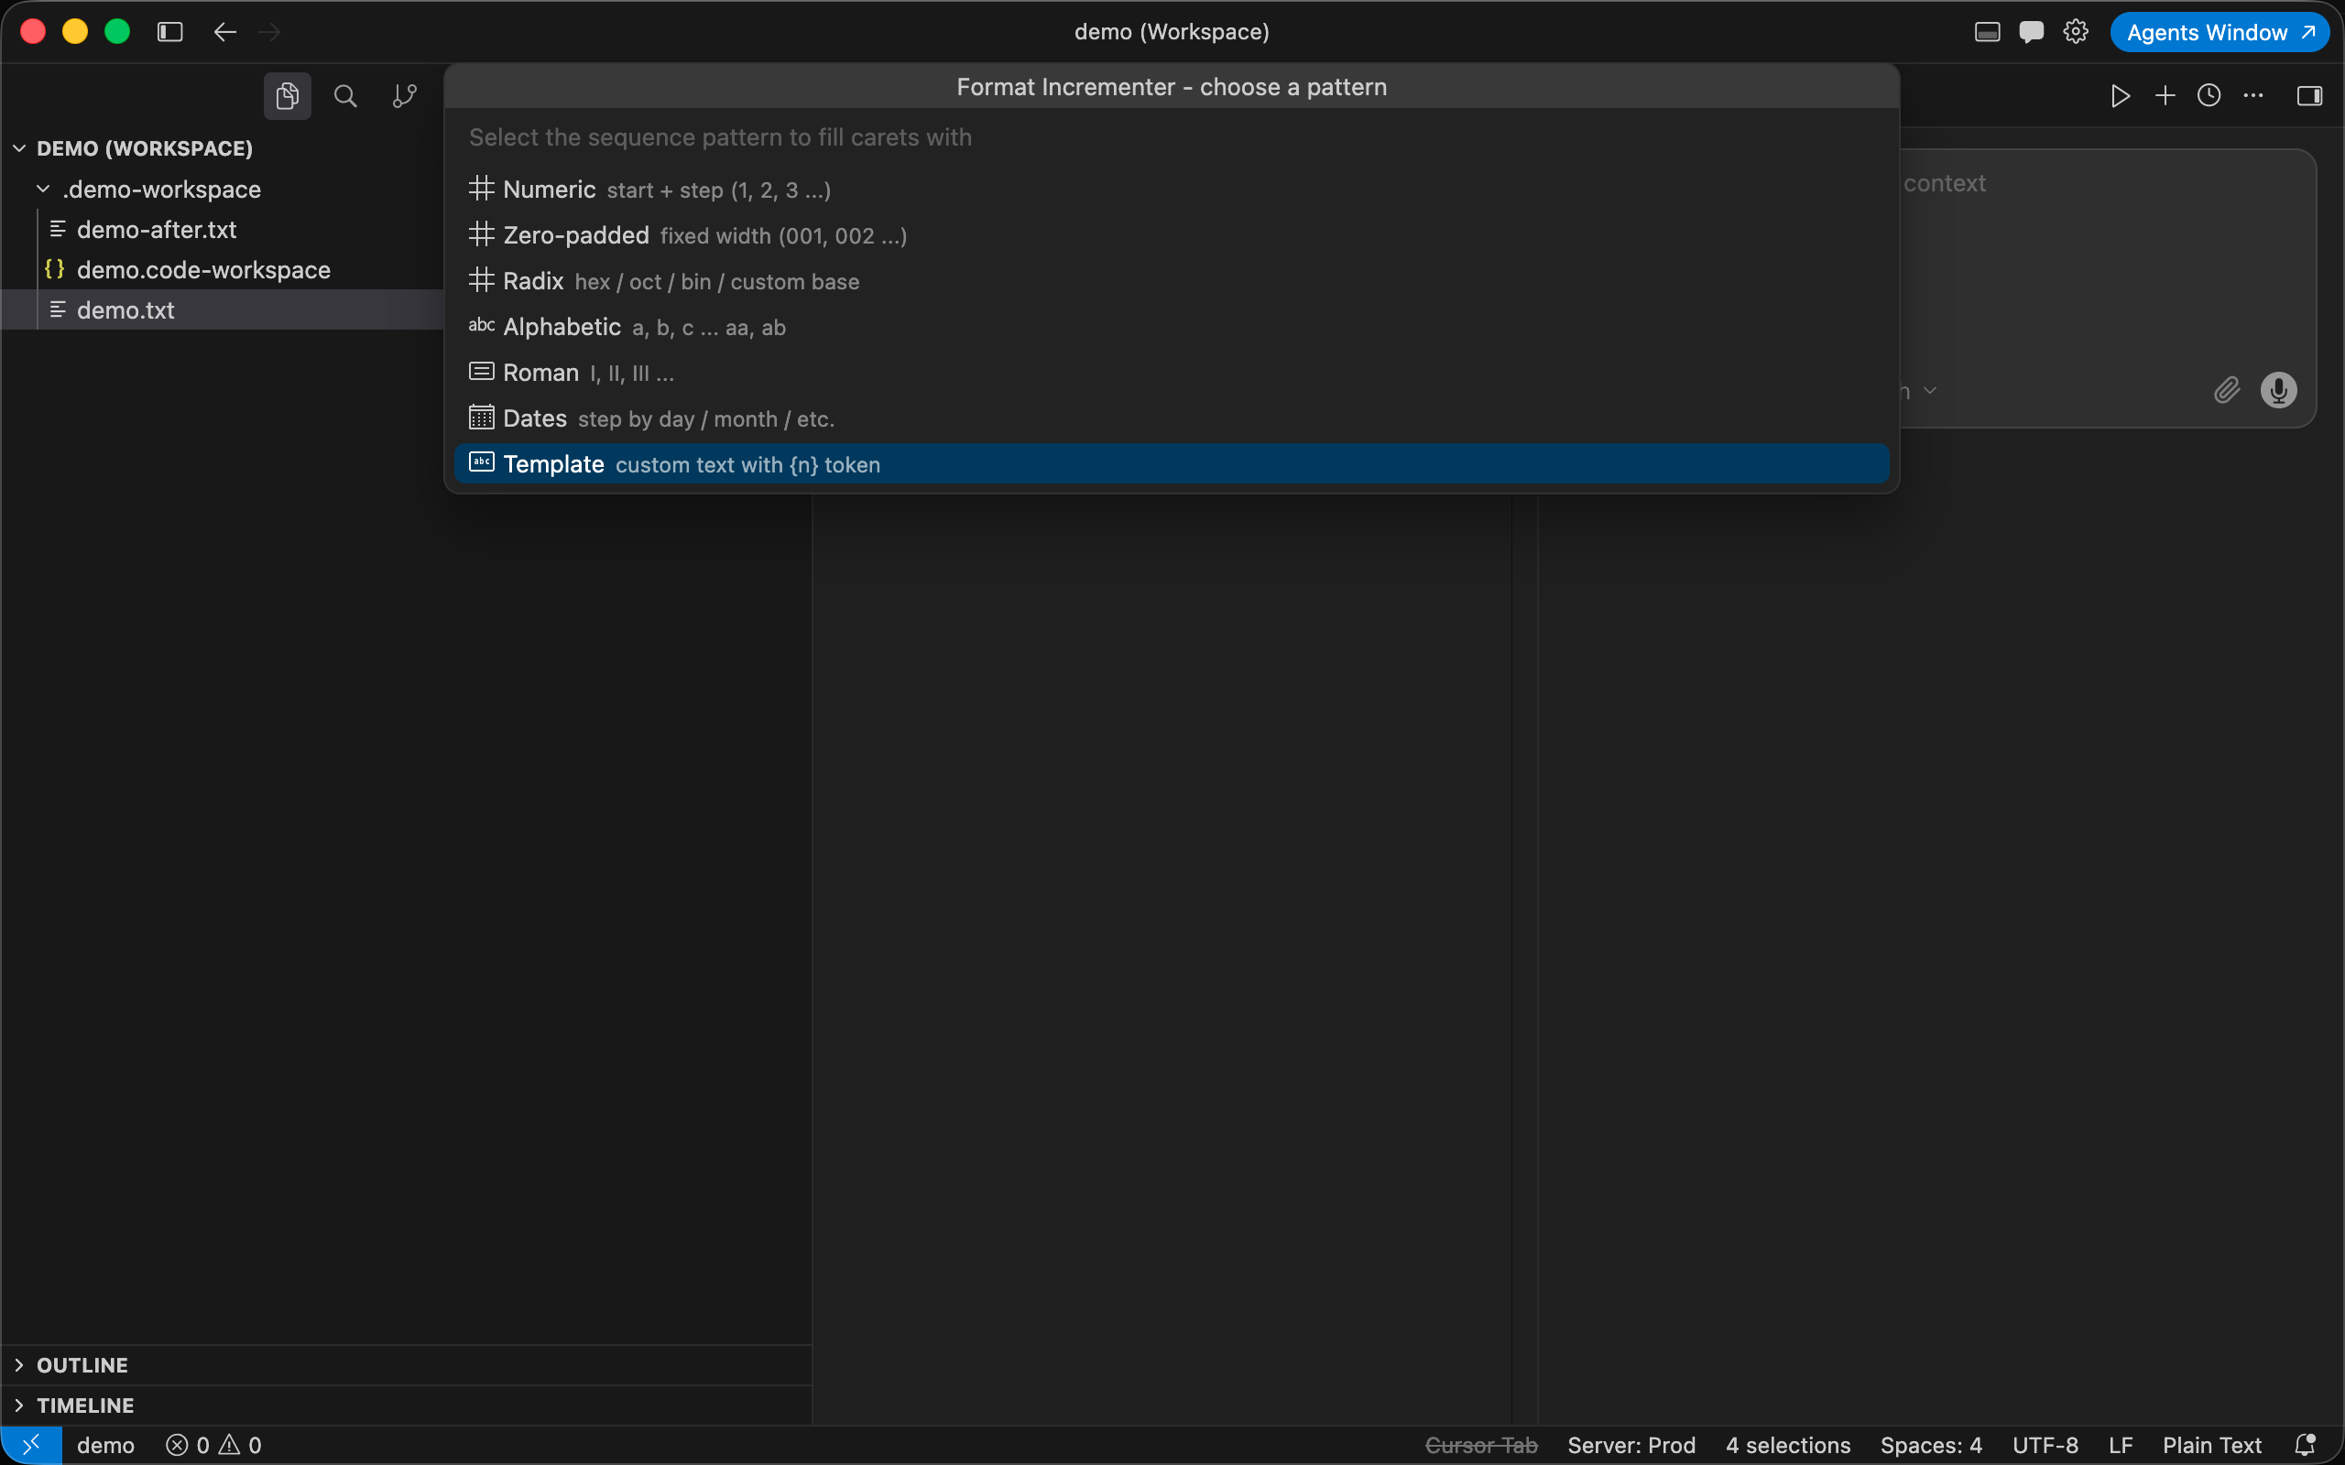The height and width of the screenshot is (1465, 2345).
Task: Click the run play triangle icon
Action: click(x=2121, y=95)
